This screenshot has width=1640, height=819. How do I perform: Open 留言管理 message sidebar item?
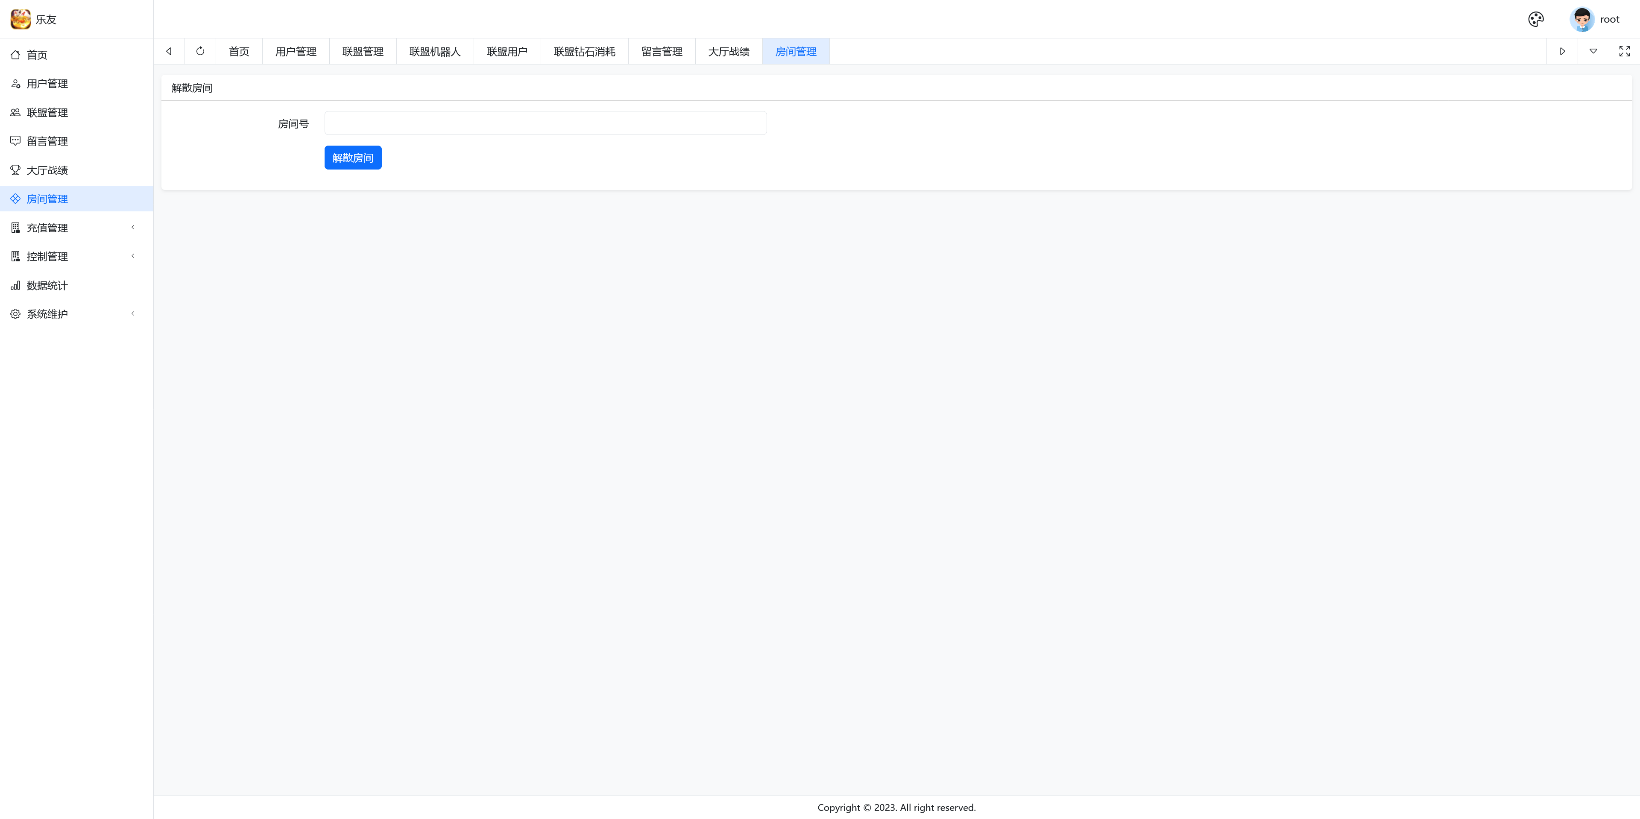[x=47, y=141]
